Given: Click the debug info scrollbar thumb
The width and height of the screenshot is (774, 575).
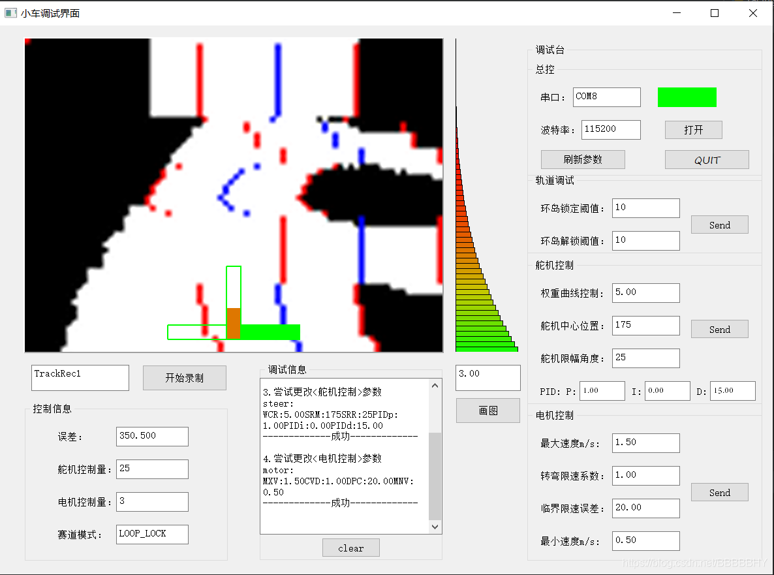Looking at the screenshot, I should coord(435,476).
